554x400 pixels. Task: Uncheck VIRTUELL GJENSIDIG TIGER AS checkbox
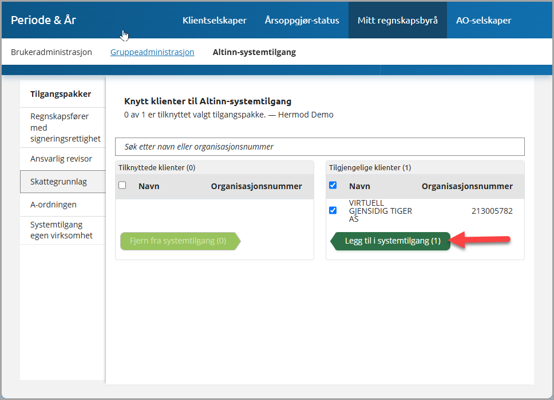click(333, 211)
